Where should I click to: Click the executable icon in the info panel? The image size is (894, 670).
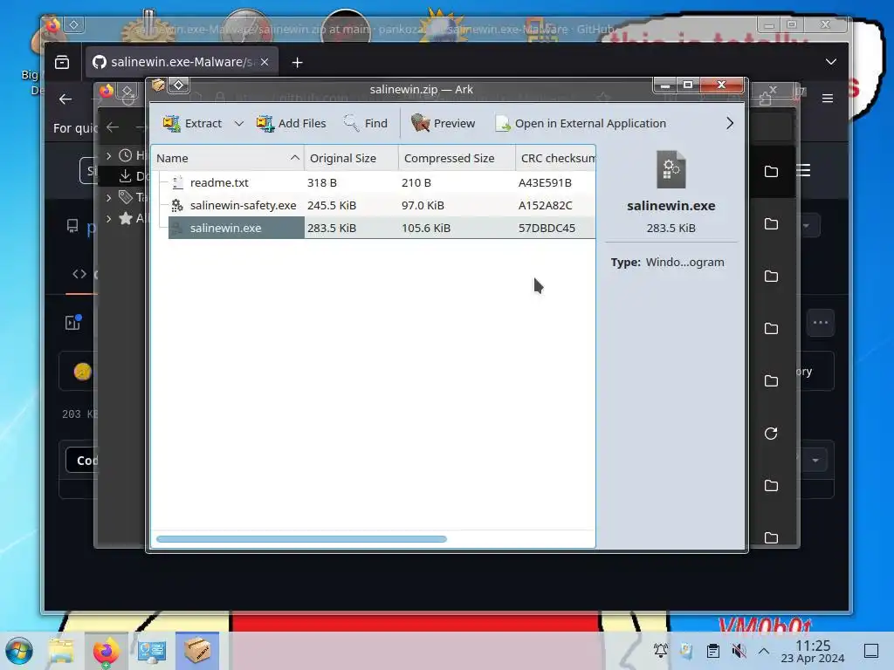pyautogui.click(x=671, y=169)
